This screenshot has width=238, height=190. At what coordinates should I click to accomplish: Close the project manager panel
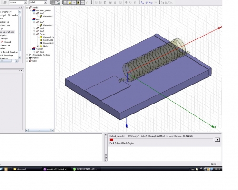click(x=22, y=7)
